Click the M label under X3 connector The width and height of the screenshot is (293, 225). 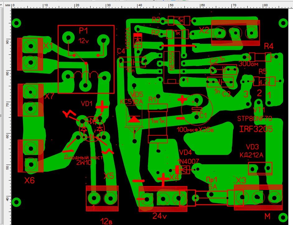tap(267, 216)
